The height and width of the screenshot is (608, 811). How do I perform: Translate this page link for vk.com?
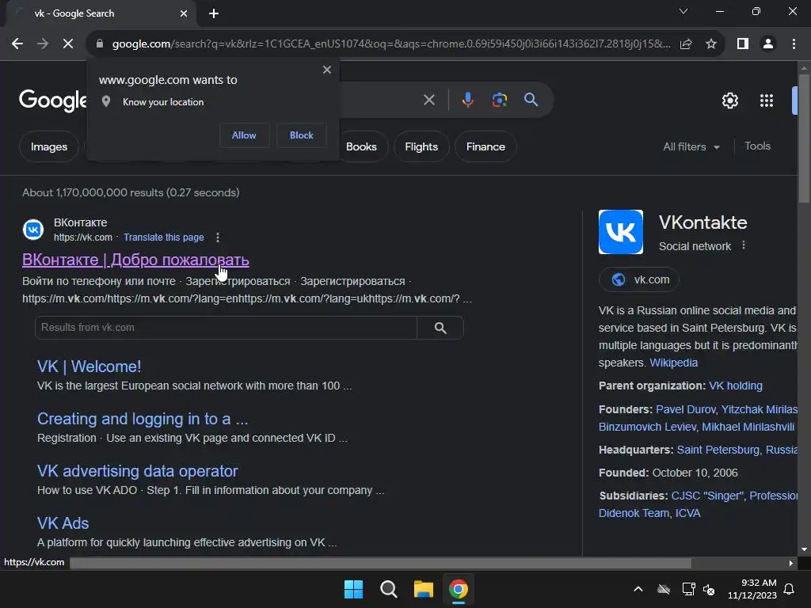[163, 237]
